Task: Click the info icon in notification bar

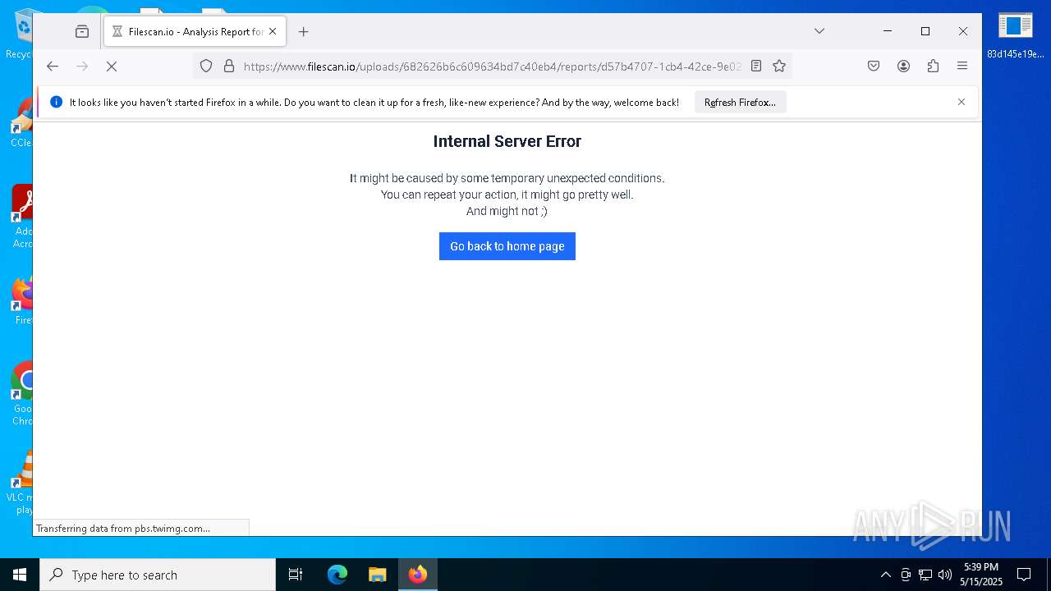Action: tap(56, 102)
